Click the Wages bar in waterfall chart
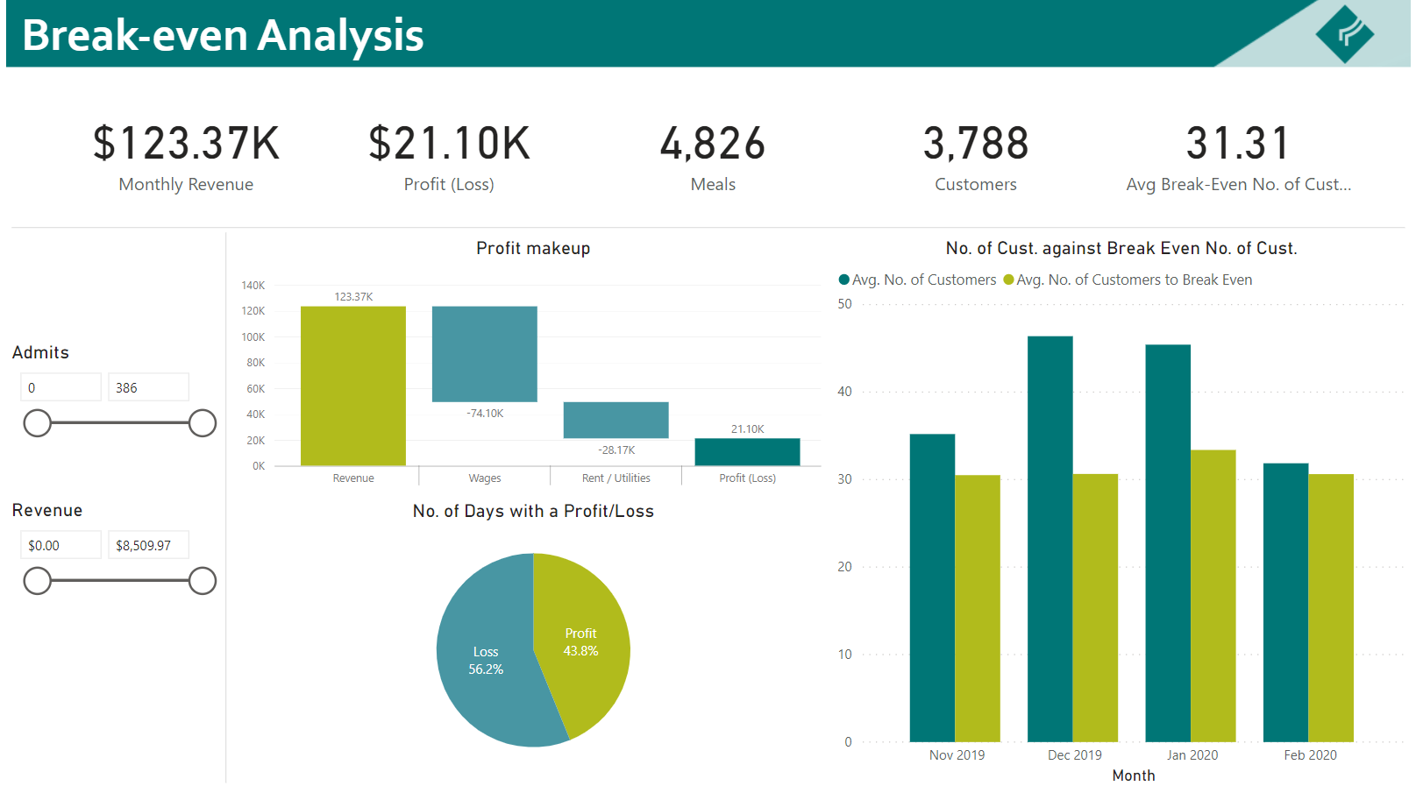This screenshot has height=786, width=1416. 484,354
